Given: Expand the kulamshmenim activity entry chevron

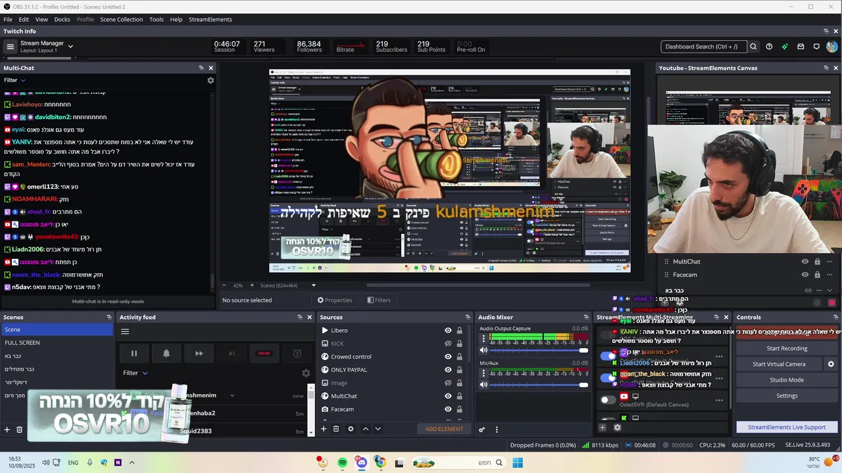Looking at the screenshot, I should click(x=232, y=395).
